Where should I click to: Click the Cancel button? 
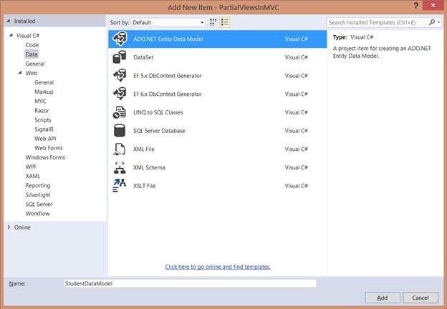click(420, 298)
